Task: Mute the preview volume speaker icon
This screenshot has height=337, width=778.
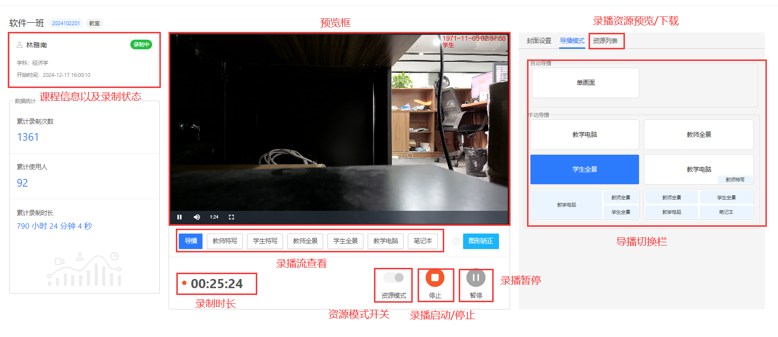Action: coord(197,217)
